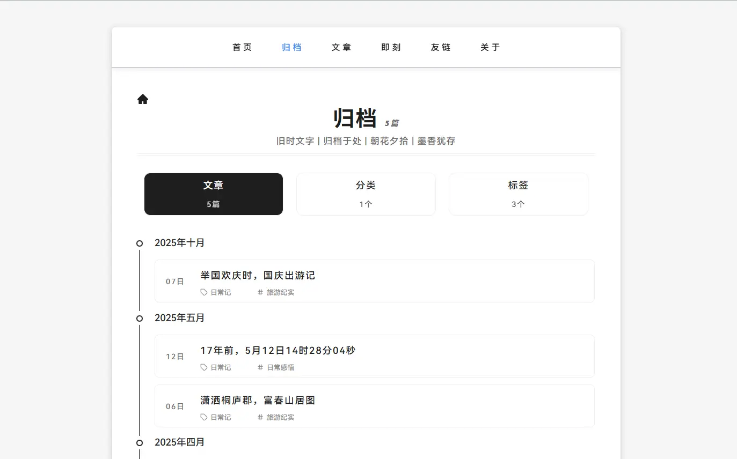Click hash icon beside 日常感悟
The height and width of the screenshot is (459, 737).
coord(260,367)
